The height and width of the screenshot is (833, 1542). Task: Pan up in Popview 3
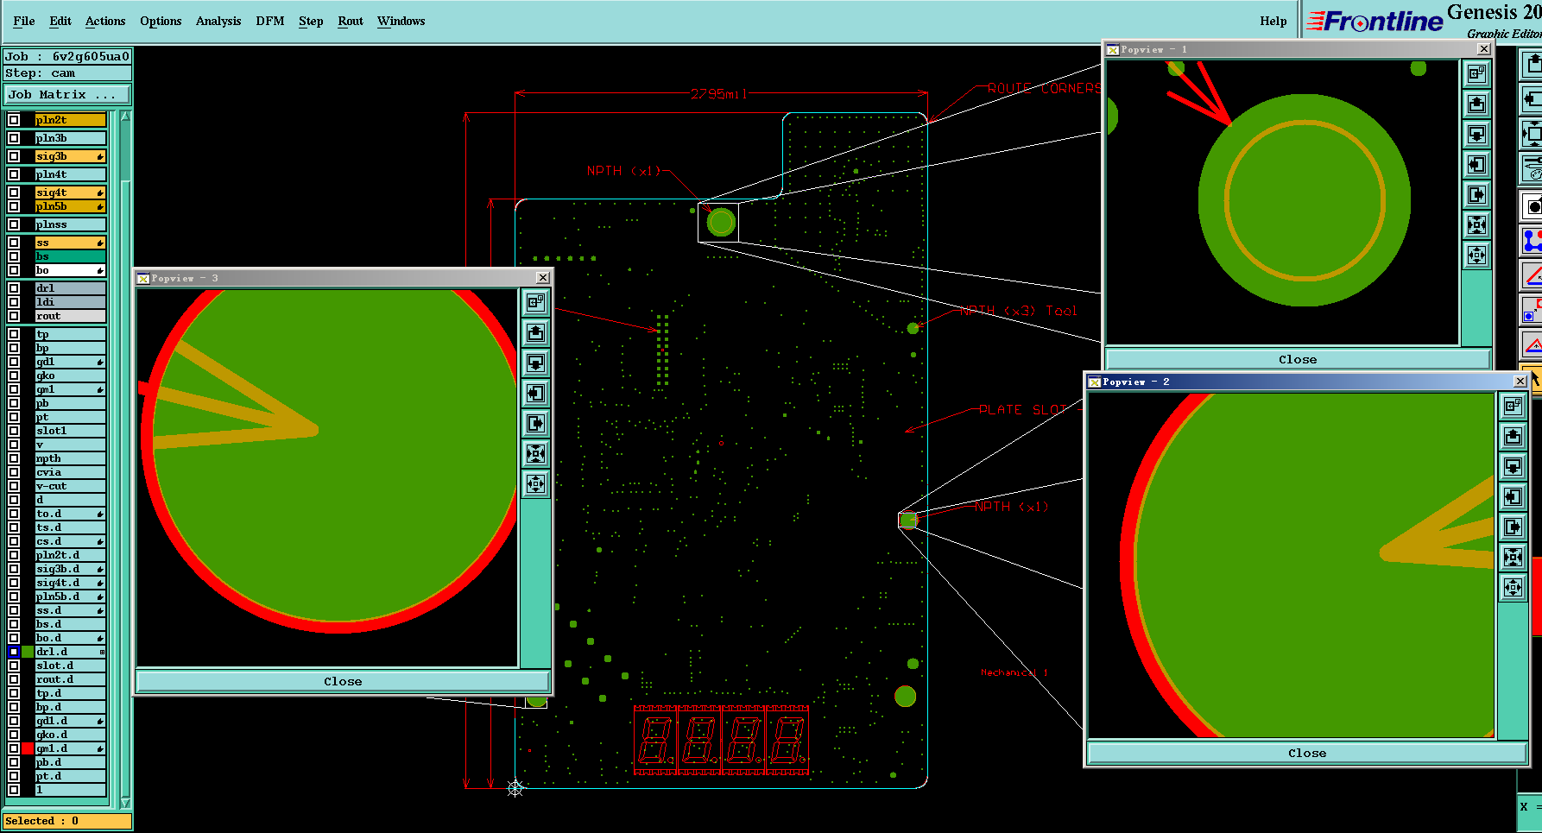pos(536,332)
